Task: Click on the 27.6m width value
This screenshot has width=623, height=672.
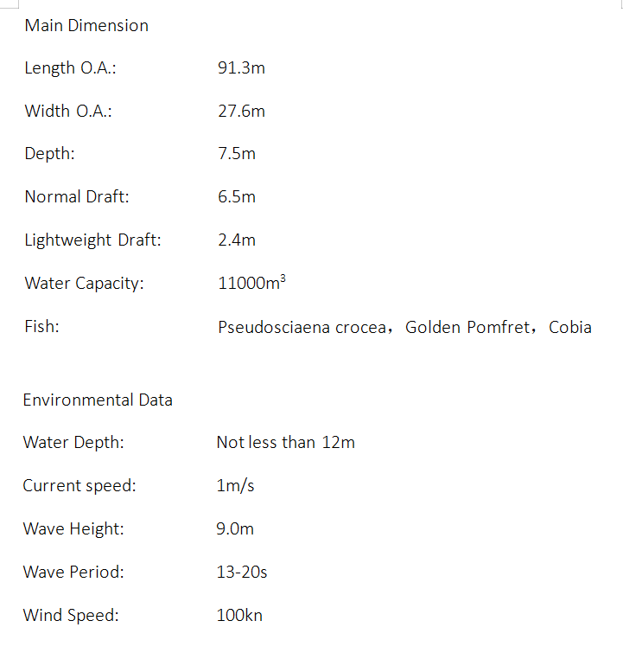Action: [241, 112]
